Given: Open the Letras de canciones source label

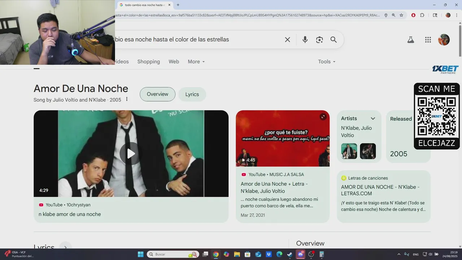Looking at the screenshot, I should pyautogui.click(x=365, y=178).
